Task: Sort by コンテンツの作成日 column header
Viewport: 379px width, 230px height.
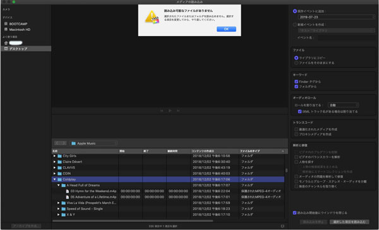Action: 215,151
